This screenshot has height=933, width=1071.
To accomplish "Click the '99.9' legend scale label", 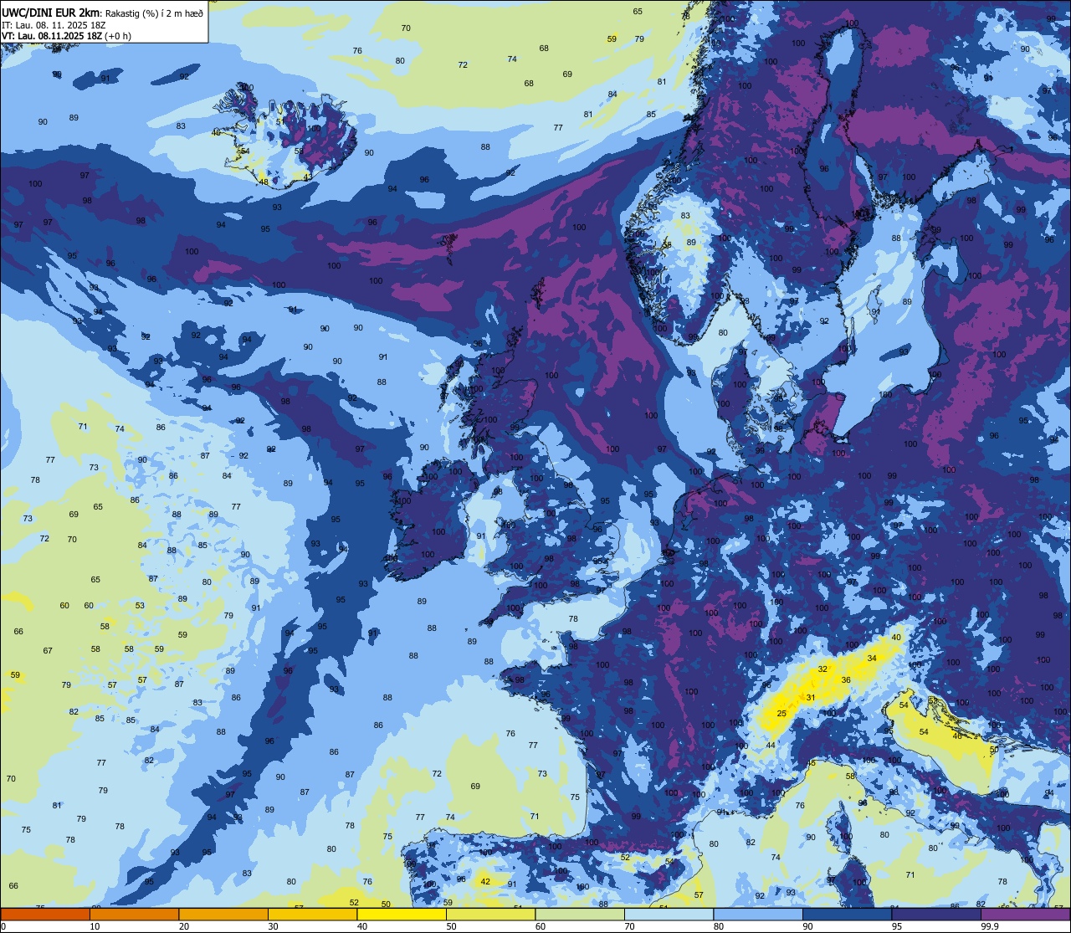I will pos(991,926).
